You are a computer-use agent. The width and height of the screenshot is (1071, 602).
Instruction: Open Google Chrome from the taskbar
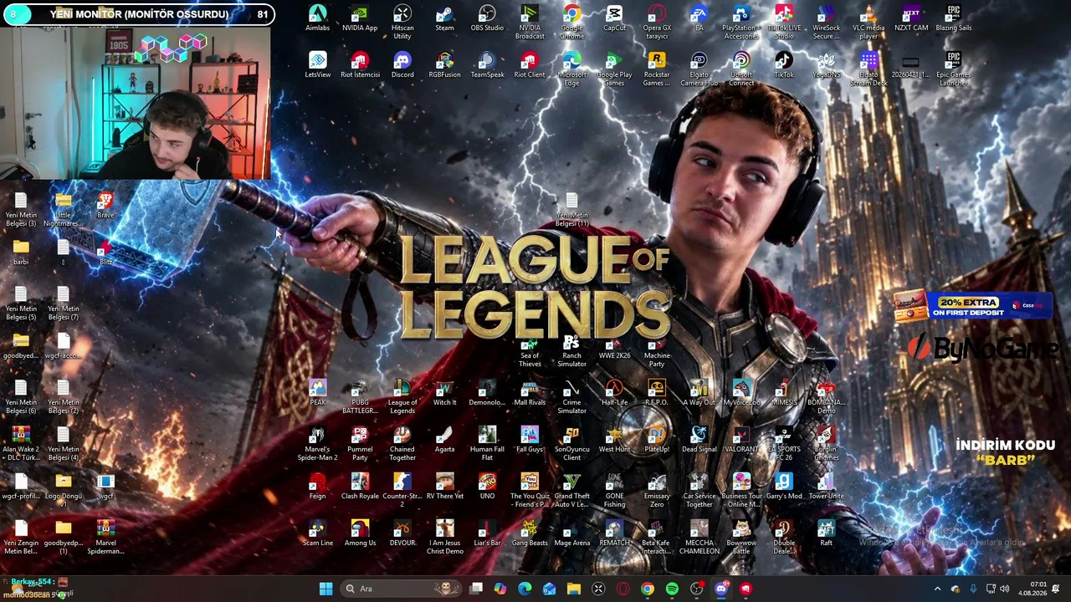point(648,589)
